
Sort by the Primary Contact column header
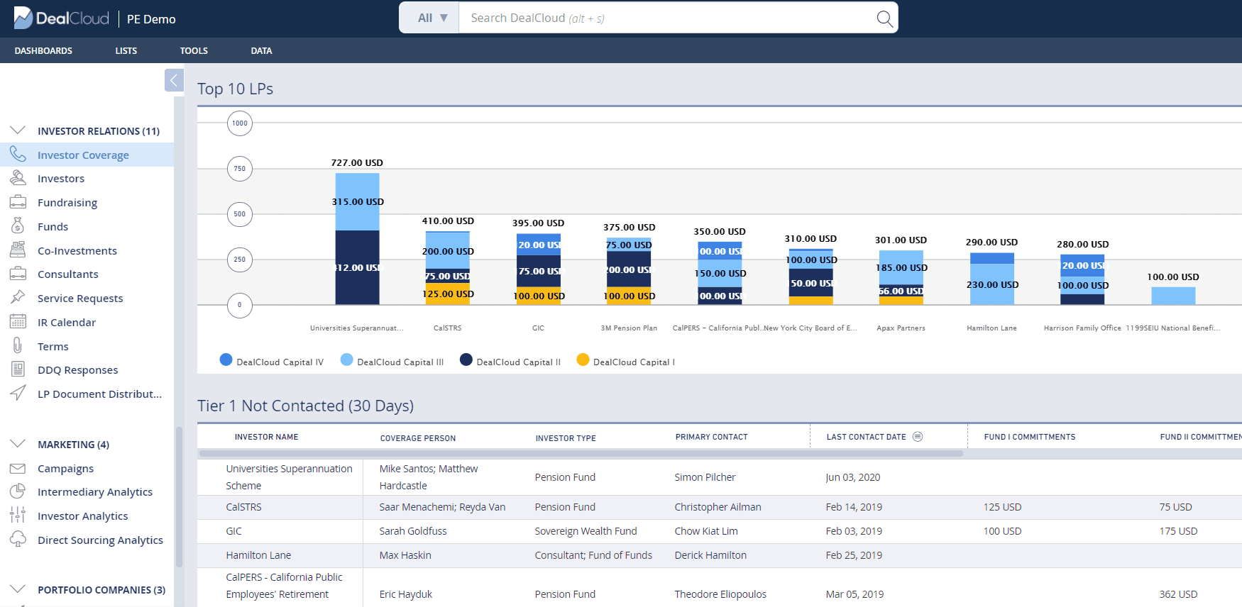711,437
